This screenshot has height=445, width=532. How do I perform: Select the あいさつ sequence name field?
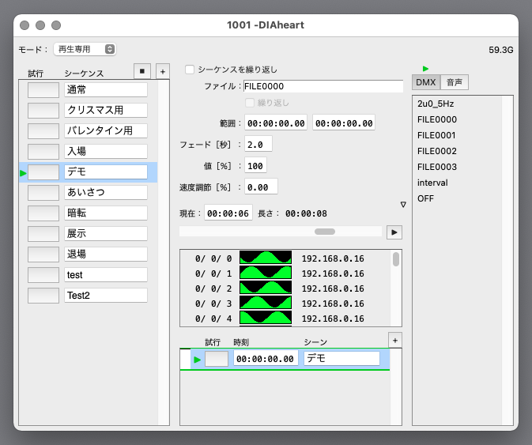(x=106, y=192)
